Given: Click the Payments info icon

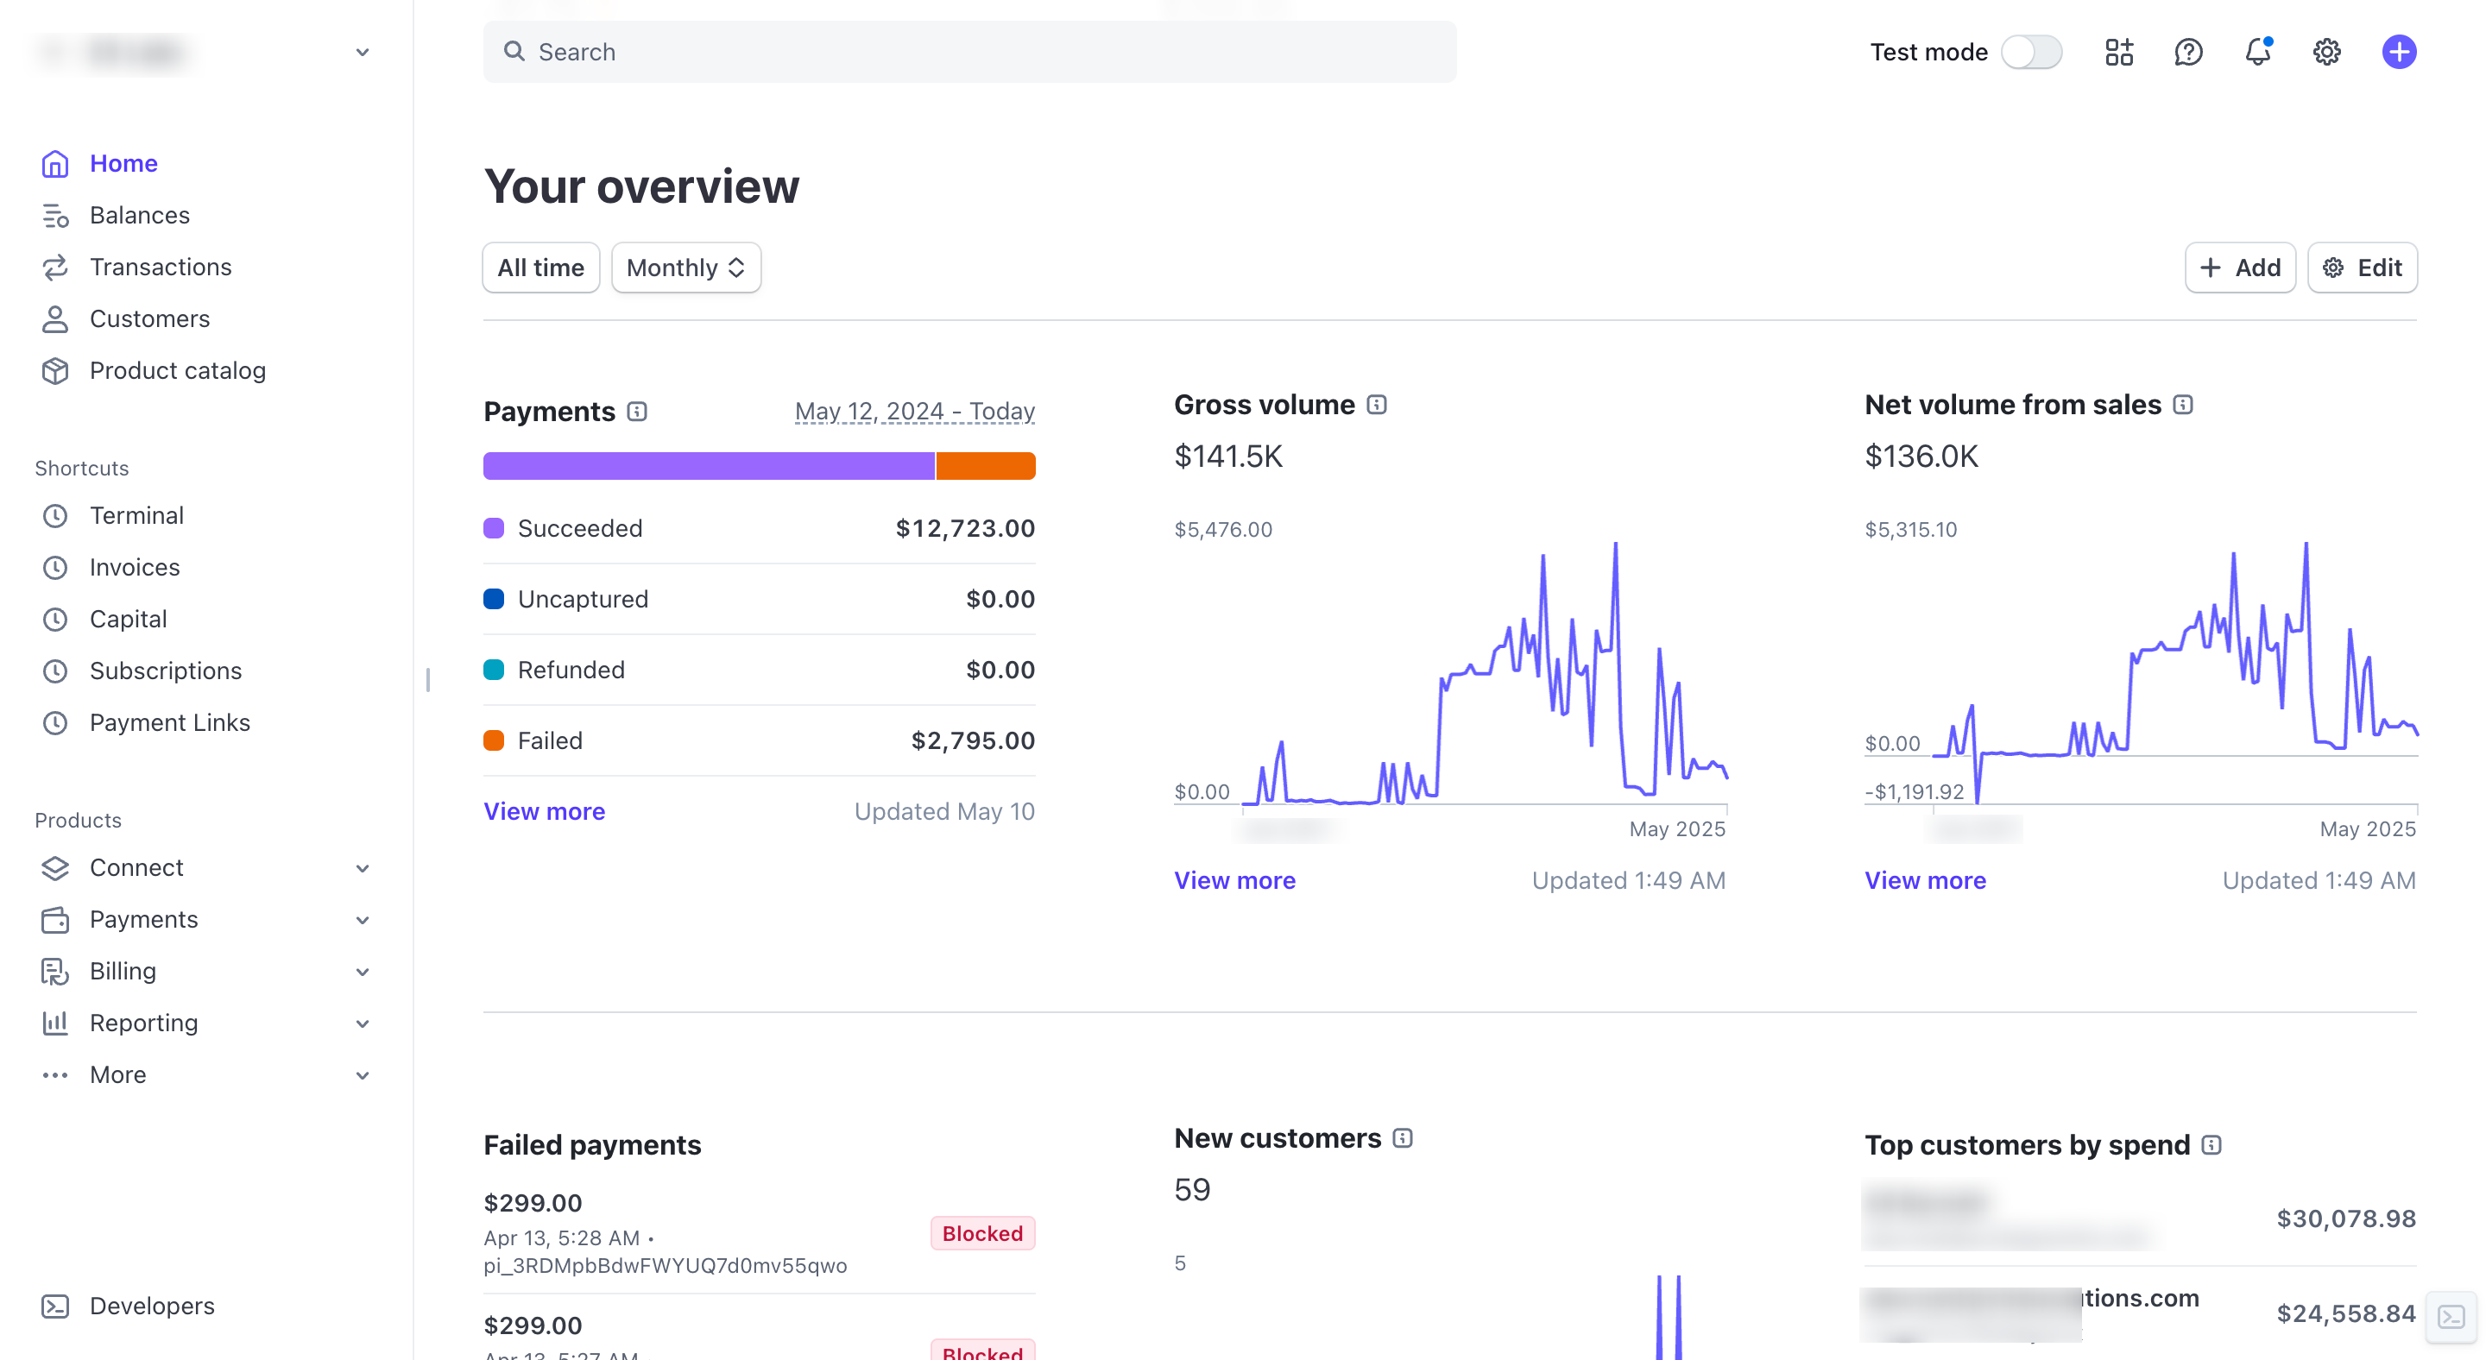Looking at the screenshot, I should click(x=637, y=412).
